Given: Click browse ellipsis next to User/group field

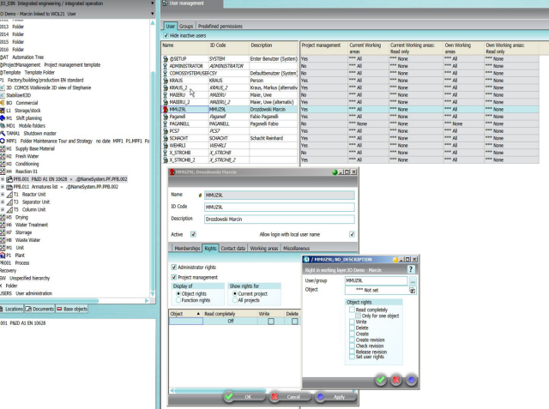Looking at the screenshot, I should [413, 280].
